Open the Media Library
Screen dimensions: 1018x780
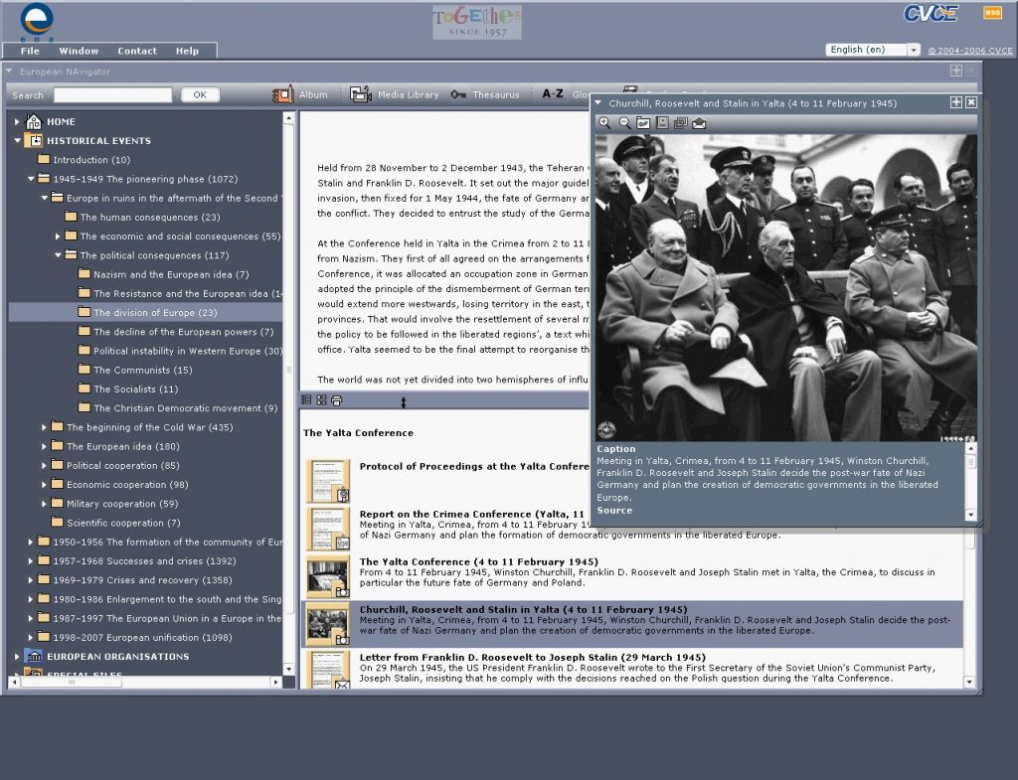point(395,94)
